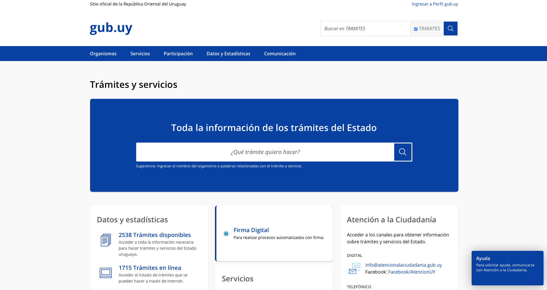Open the Comunicación menu item

pyautogui.click(x=280, y=54)
